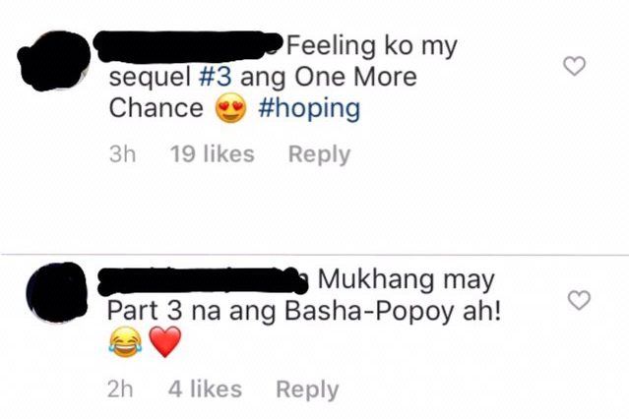Click the laughing-tears emoji in second comment
Screen dimensions: 629x419
point(126,341)
